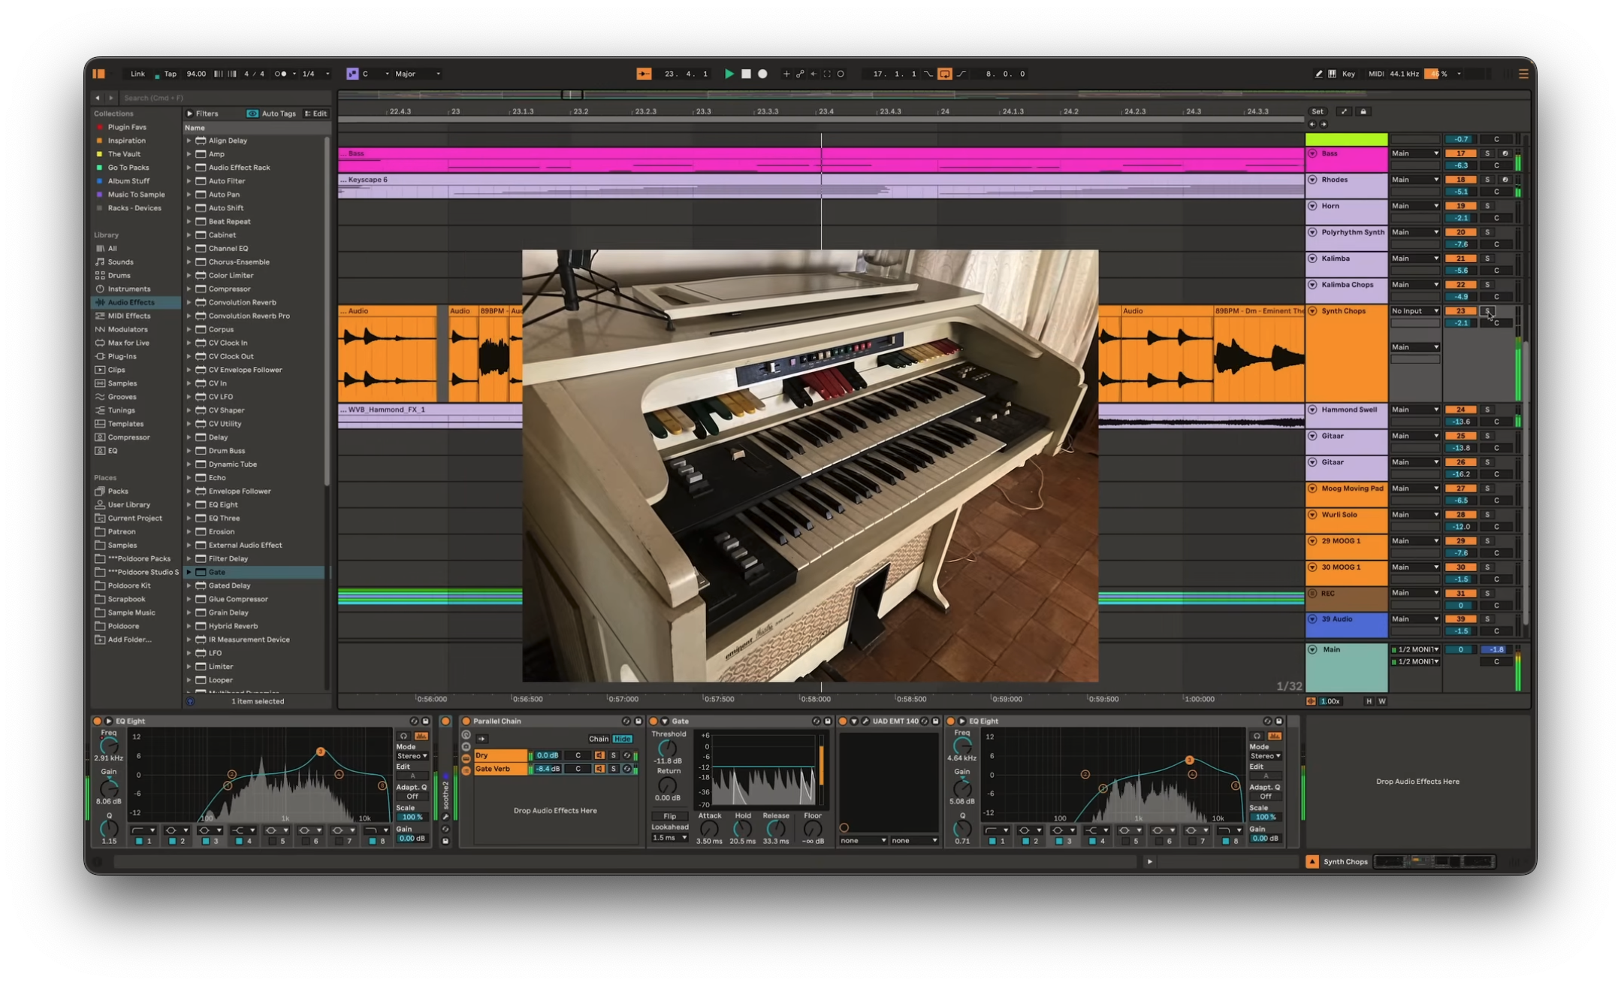This screenshot has height=986, width=1621.
Task: Click the arrangement Record button
Action: click(762, 74)
